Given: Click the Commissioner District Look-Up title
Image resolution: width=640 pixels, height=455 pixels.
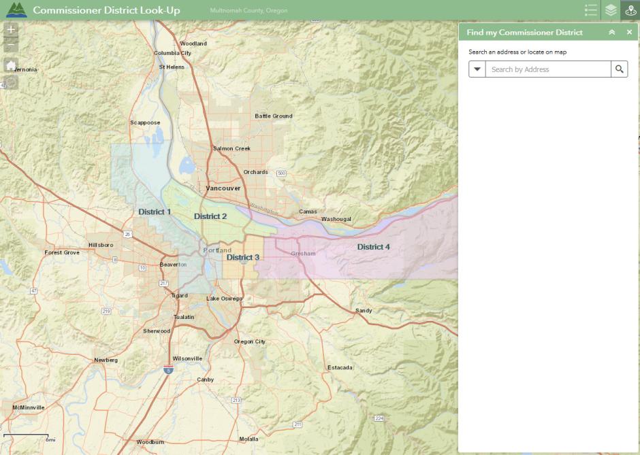Looking at the screenshot, I should point(106,11).
